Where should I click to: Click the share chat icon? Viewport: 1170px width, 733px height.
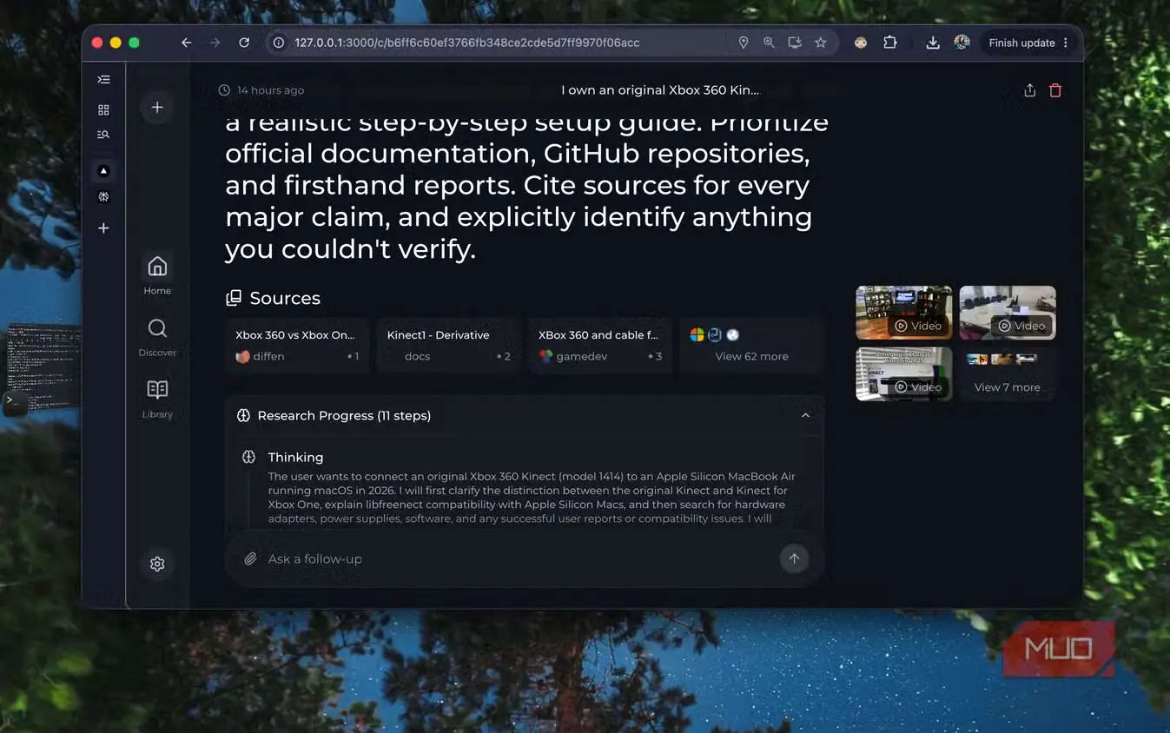tap(1029, 90)
